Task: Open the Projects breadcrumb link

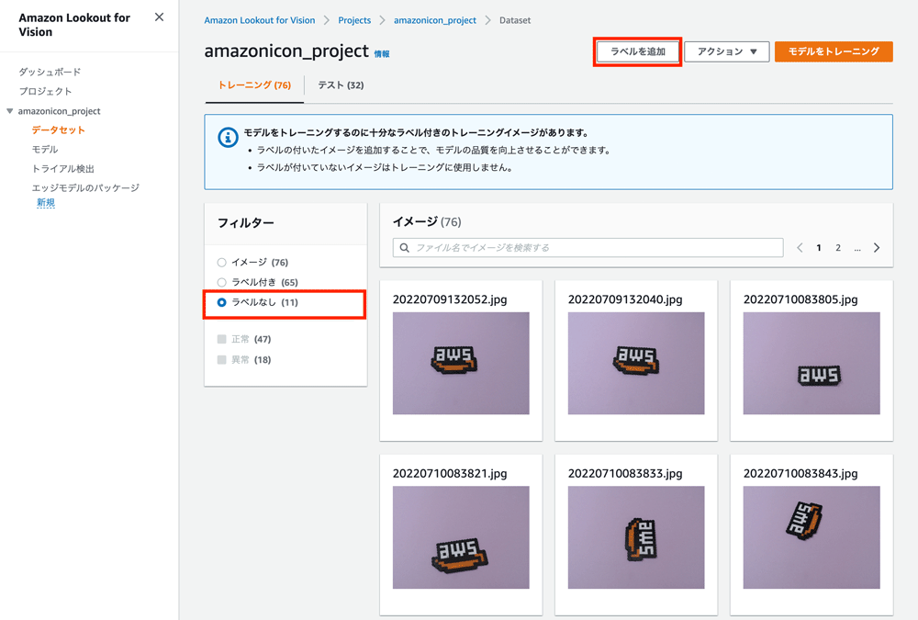Action: click(354, 20)
